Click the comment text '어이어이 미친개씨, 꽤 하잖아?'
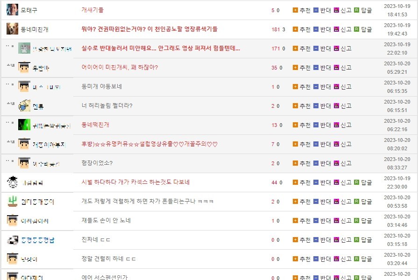The image size is (418, 280). coord(120,67)
